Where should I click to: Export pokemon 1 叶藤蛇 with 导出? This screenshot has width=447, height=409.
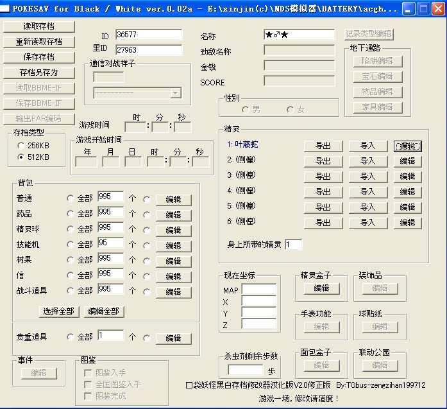coord(323,146)
